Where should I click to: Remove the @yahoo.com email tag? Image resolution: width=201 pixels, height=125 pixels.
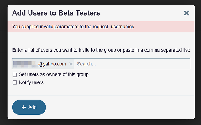[x=71, y=64]
